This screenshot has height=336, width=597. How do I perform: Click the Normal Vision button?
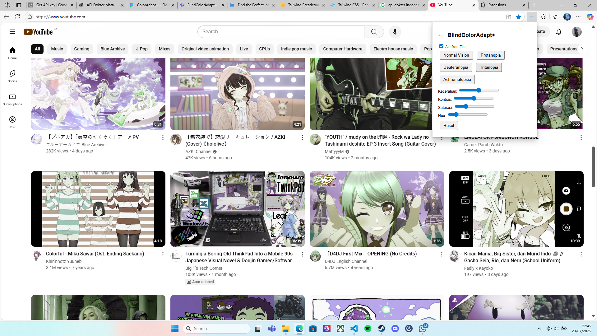click(x=456, y=55)
